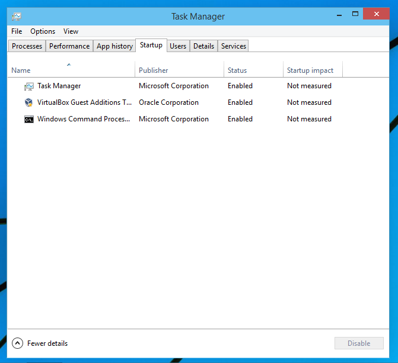Click the VirtualBox Guest Additions cube icon
This screenshot has width=398, height=363.
pyautogui.click(x=28, y=102)
